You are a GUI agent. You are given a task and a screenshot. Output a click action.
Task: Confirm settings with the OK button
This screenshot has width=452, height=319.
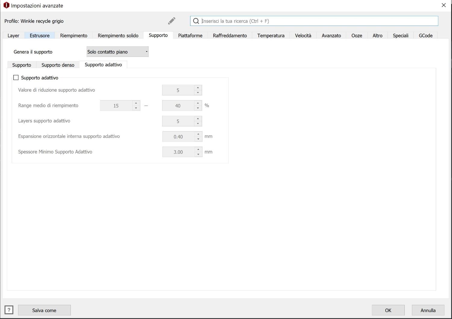click(x=388, y=310)
